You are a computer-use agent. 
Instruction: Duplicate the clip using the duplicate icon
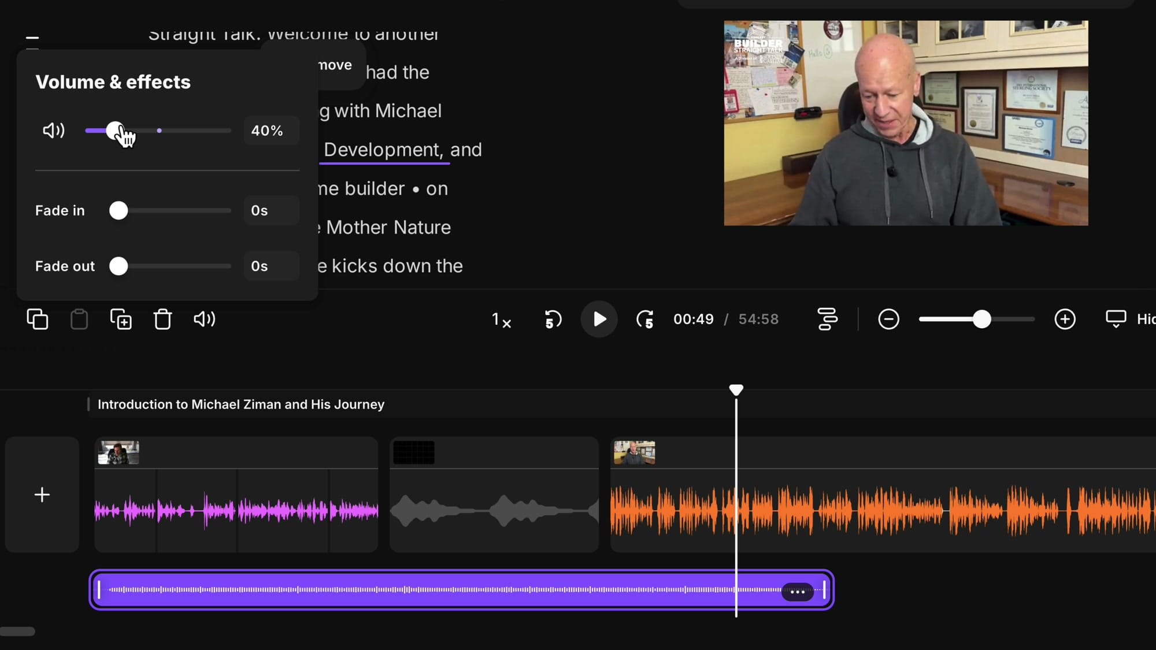click(121, 319)
